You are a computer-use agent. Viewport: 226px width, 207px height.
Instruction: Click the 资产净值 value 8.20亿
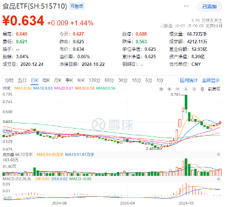pyautogui.click(x=198, y=56)
